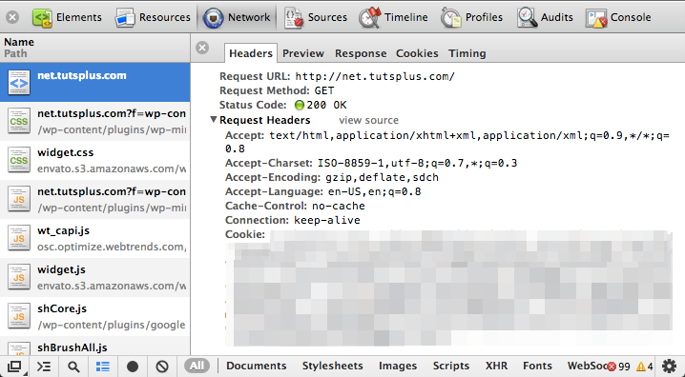This screenshot has width=685, height=377.
Task: Click the CSS icon beside widget.css
Action: click(x=19, y=160)
